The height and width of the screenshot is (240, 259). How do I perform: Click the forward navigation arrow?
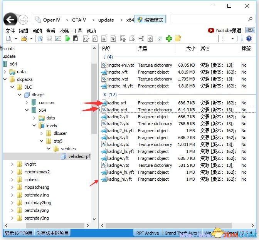(23, 20)
